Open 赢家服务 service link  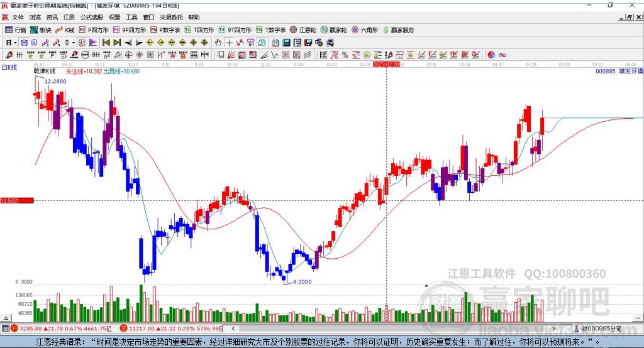pyautogui.click(x=398, y=30)
